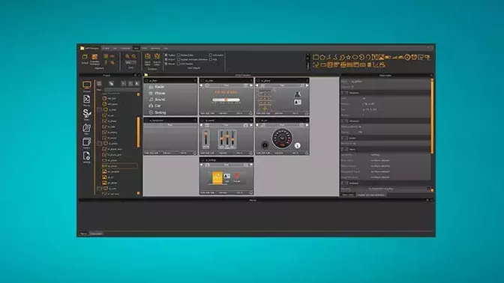The height and width of the screenshot is (283, 504).
Task: Click the Default workspace button in ribbon
Action: click(x=85, y=58)
